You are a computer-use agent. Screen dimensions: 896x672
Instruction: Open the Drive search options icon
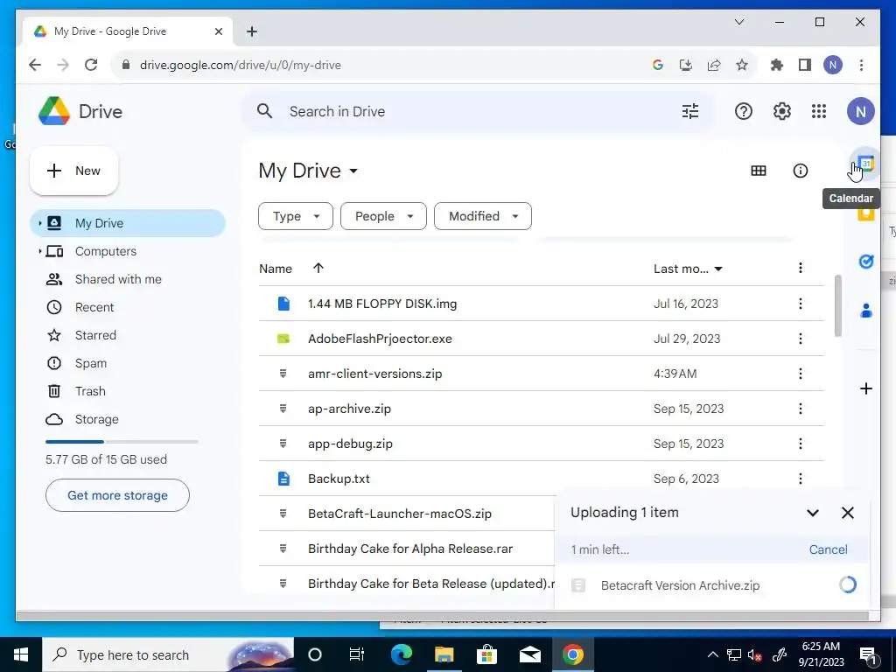690,111
